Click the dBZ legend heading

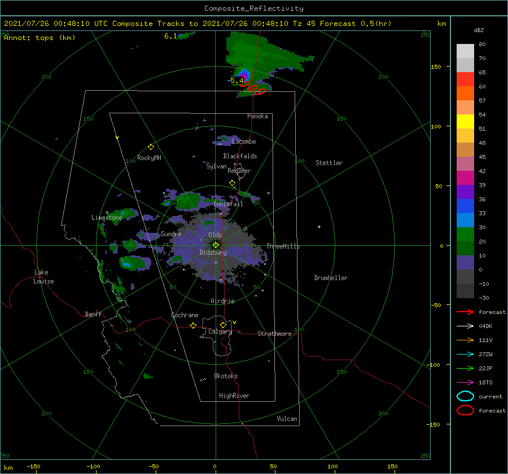pos(479,30)
